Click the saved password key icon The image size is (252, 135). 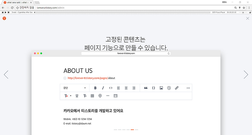tap(240, 8)
